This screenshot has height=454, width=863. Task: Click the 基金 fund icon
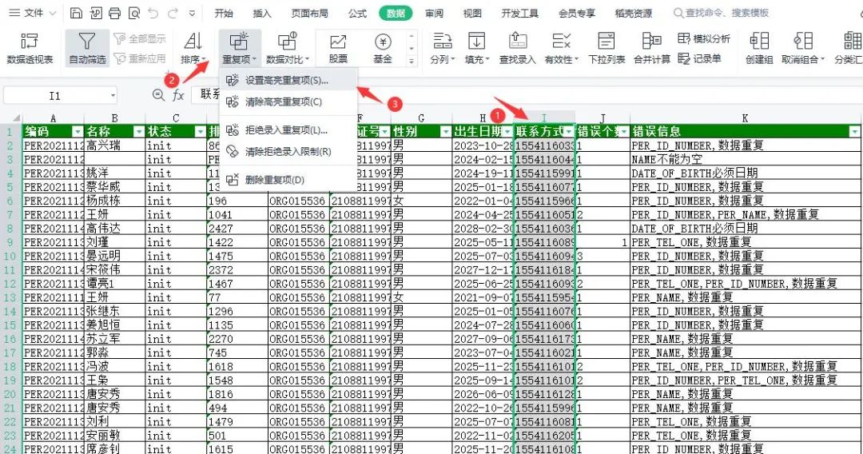(x=383, y=48)
